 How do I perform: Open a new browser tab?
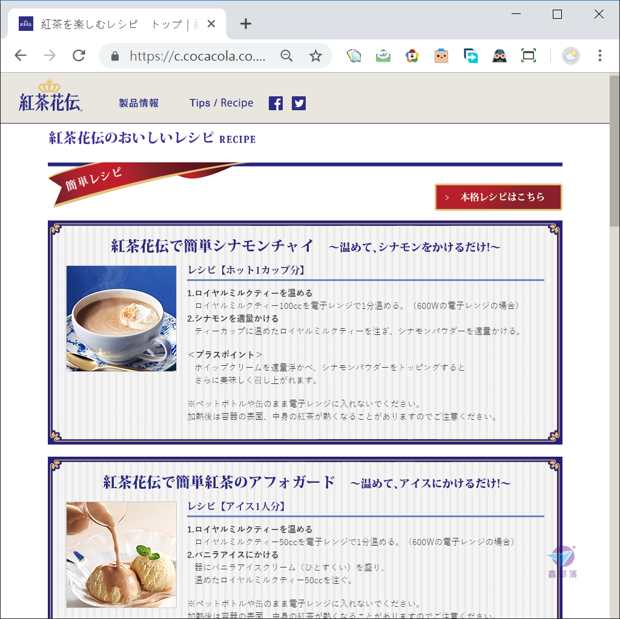pos(246,24)
